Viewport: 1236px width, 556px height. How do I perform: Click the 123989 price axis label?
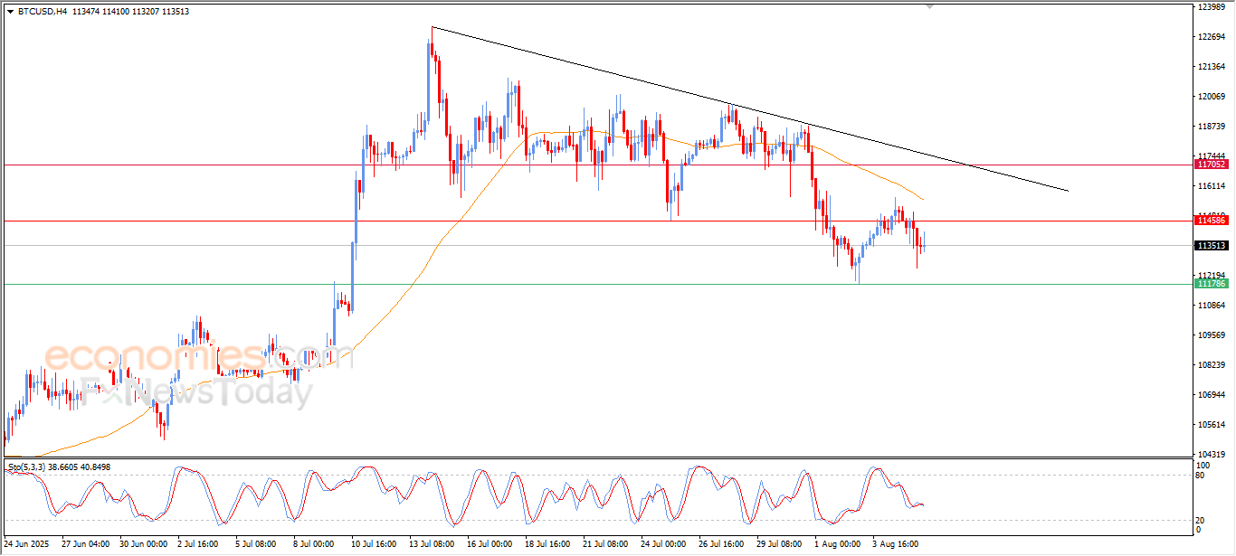pos(1211,7)
